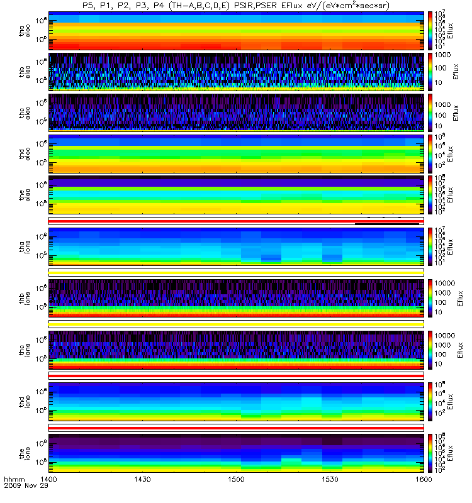The height and width of the screenshot is (503, 472).
Task: Click the 10000 tick on thb ions colorbar
Action: pos(445,283)
